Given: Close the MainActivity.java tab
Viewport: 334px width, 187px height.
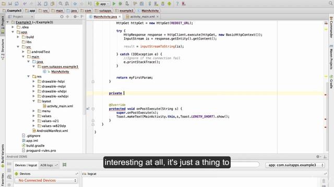Looking at the screenshot, I should 120,17.
